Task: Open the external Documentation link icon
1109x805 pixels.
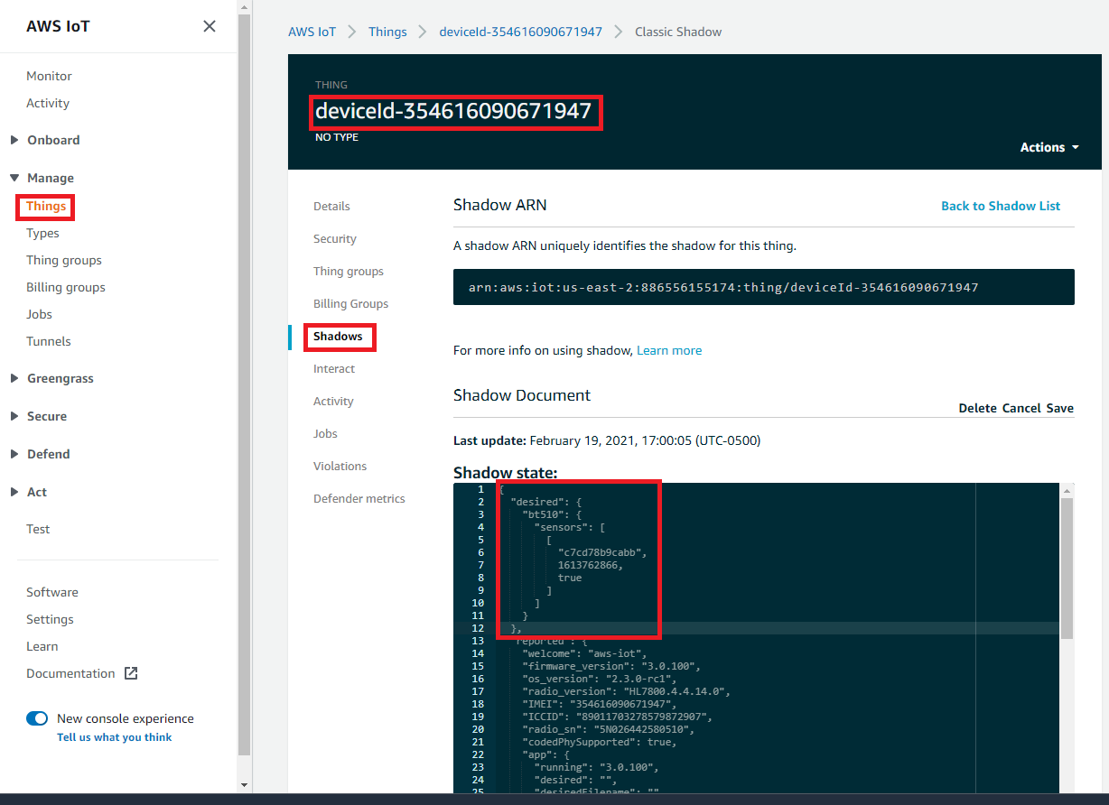Action: (131, 673)
